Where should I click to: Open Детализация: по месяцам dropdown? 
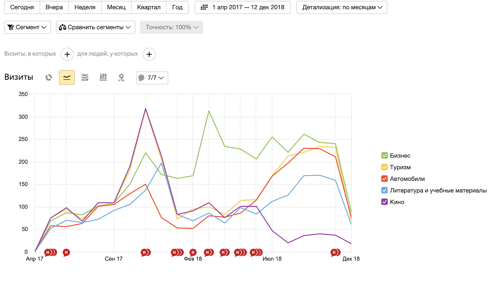coord(341,7)
